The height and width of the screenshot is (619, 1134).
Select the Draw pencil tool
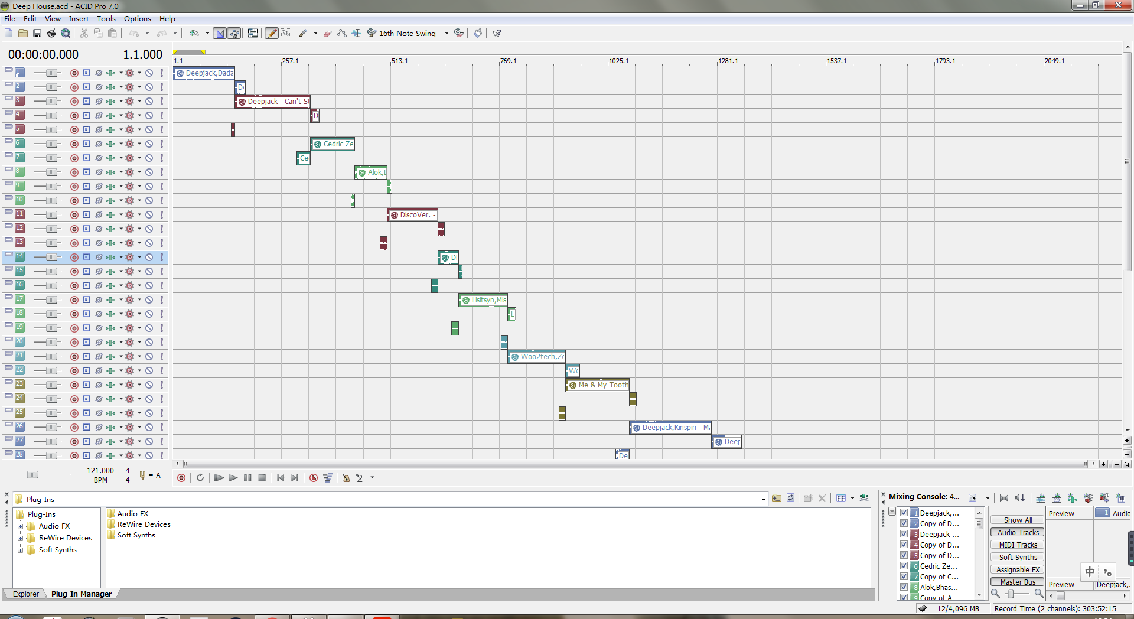pyautogui.click(x=272, y=33)
